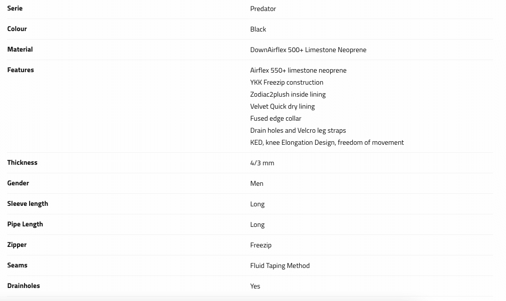The height and width of the screenshot is (301, 506).
Task: Click the 4/3 mm thickness value
Action: 262,163
